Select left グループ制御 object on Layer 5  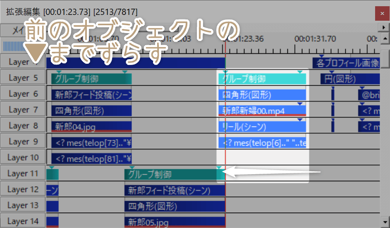[91, 79]
